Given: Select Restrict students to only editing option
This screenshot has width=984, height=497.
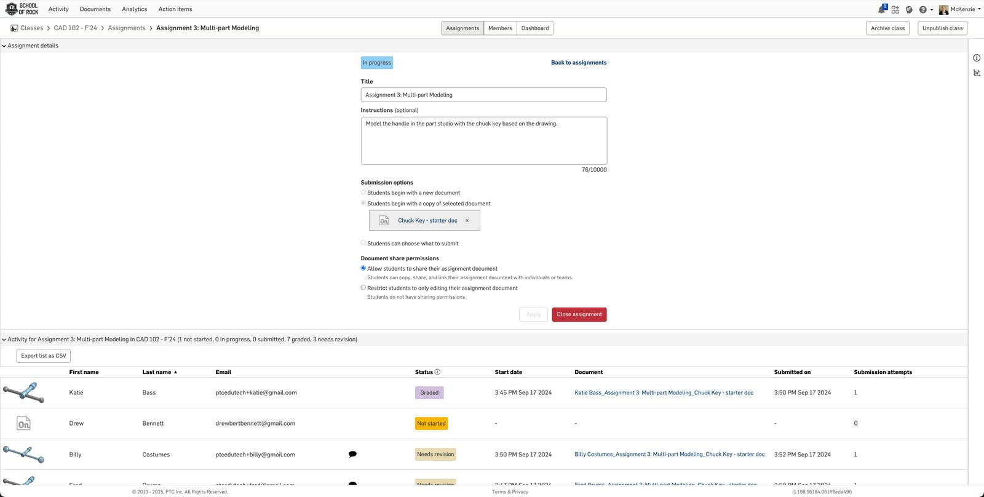Looking at the screenshot, I should [x=363, y=288].
